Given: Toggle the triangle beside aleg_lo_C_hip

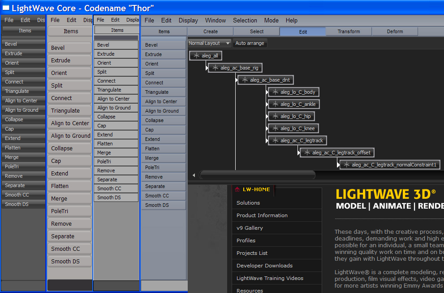Looking at the screenshot, I should pyautogui.click(x=267, y=116).
